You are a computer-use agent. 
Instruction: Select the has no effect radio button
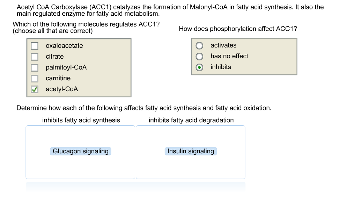coord(199,56)
